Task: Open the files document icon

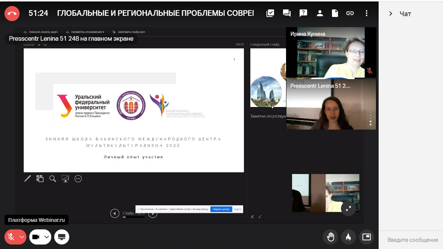Action: coord(335,13)
